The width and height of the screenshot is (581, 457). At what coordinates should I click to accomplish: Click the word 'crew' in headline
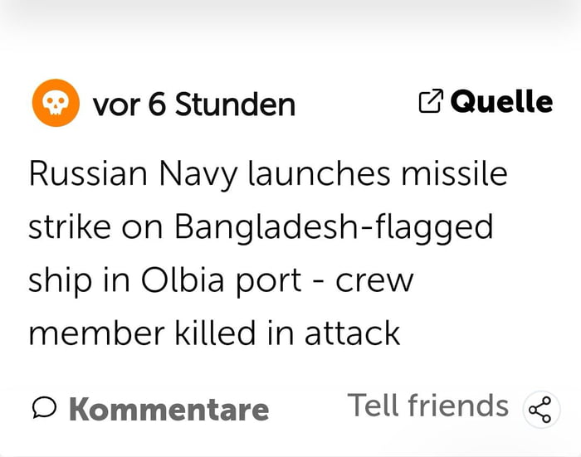click(x=373, y=280)
